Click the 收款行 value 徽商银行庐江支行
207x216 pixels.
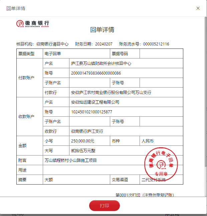[x=87, y=131]
